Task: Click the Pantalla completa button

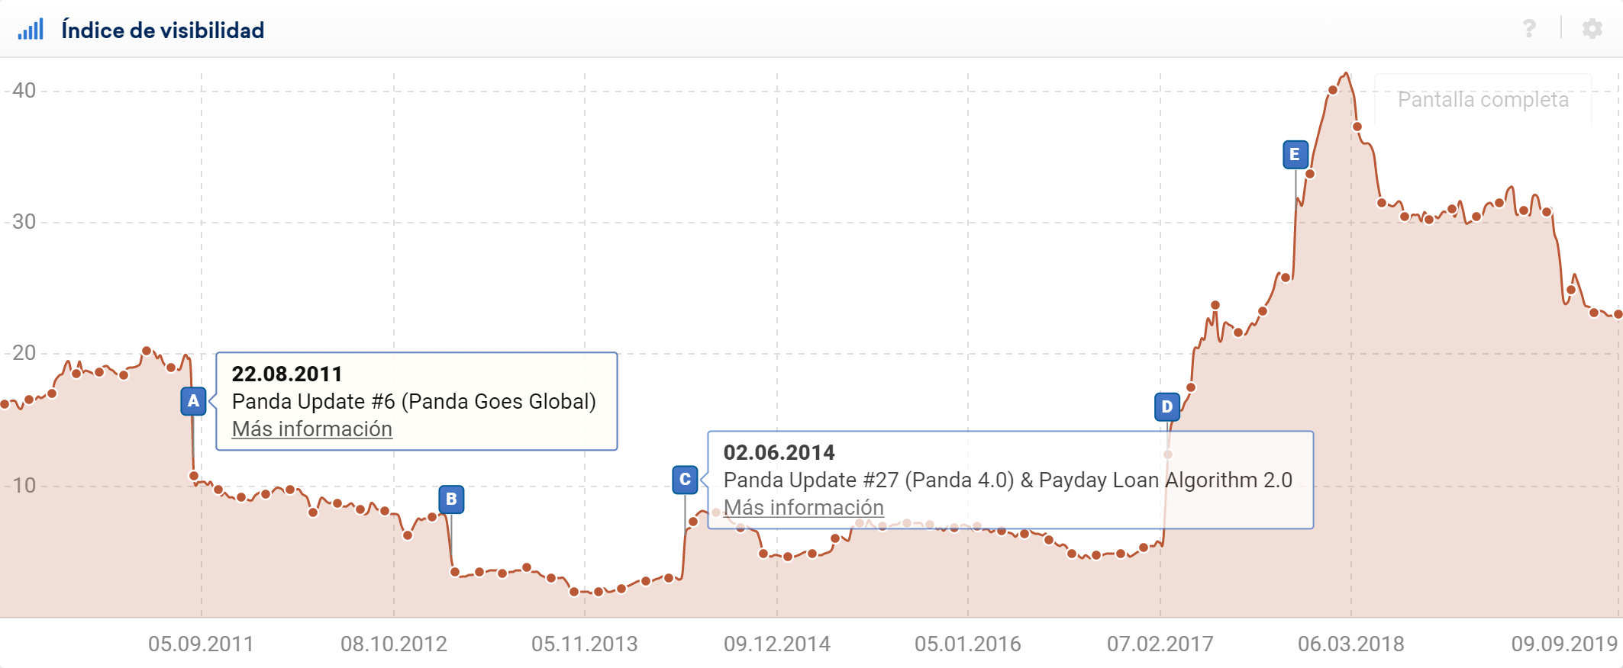Action: 1483,100
